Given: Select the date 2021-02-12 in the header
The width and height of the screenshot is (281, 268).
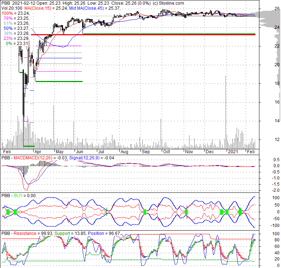Looking at the screenshot, I should [24, 3].
